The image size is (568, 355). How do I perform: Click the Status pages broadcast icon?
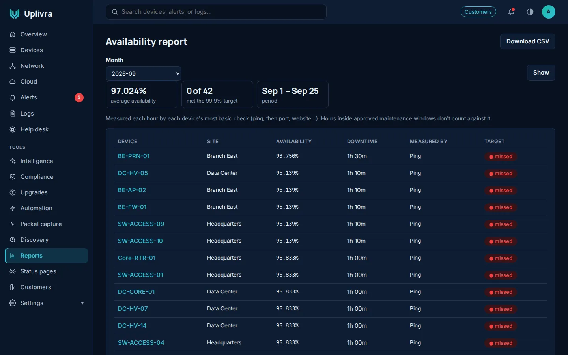click(13, 271)
